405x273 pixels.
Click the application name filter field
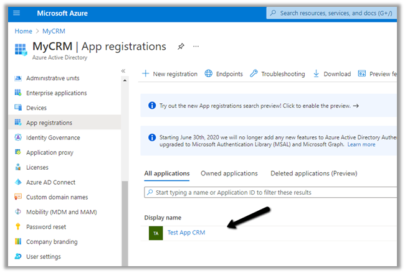tap(271, 193)
